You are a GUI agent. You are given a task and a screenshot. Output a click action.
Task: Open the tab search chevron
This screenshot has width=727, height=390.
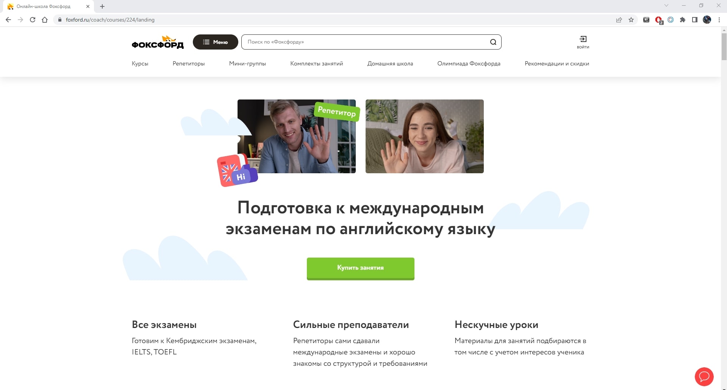(x=666, y=5)
